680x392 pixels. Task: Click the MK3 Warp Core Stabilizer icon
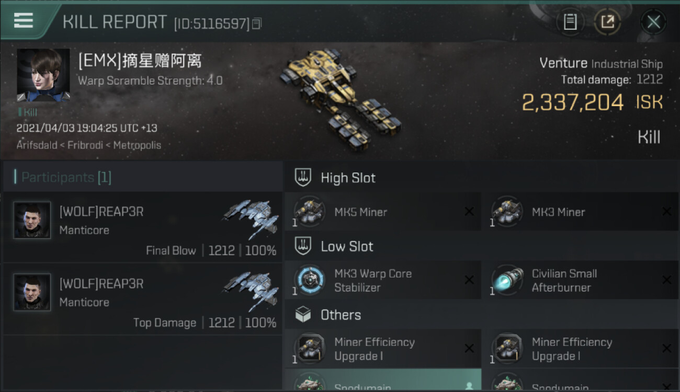point(309,280)
